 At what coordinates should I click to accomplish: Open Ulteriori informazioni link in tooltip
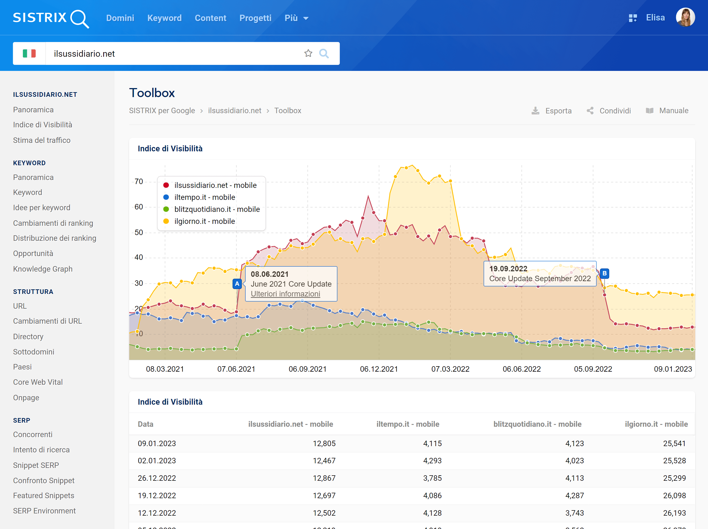[285, 294]
